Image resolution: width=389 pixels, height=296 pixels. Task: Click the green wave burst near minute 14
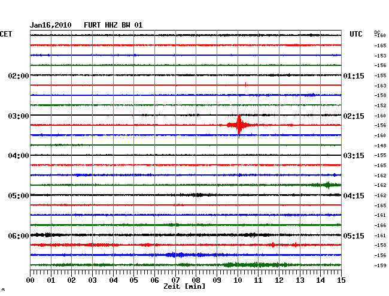(327, 185)
